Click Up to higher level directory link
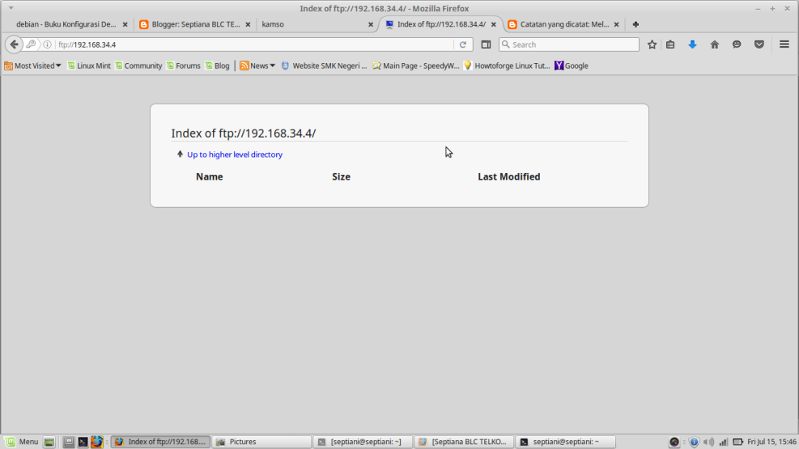 (234, 155)
